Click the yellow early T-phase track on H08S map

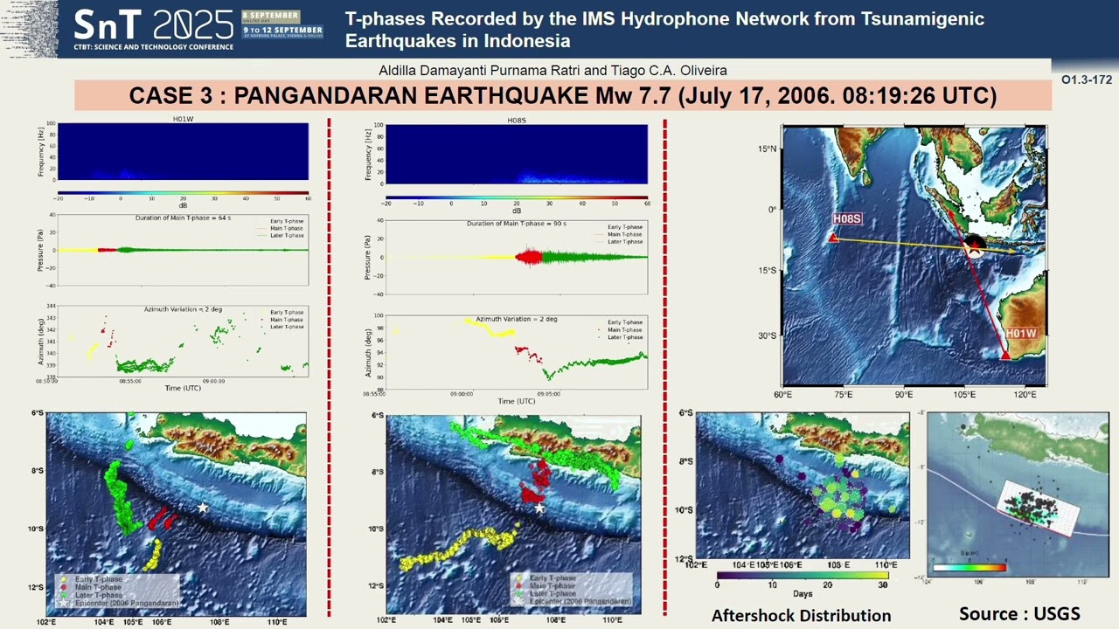[459, 548]
